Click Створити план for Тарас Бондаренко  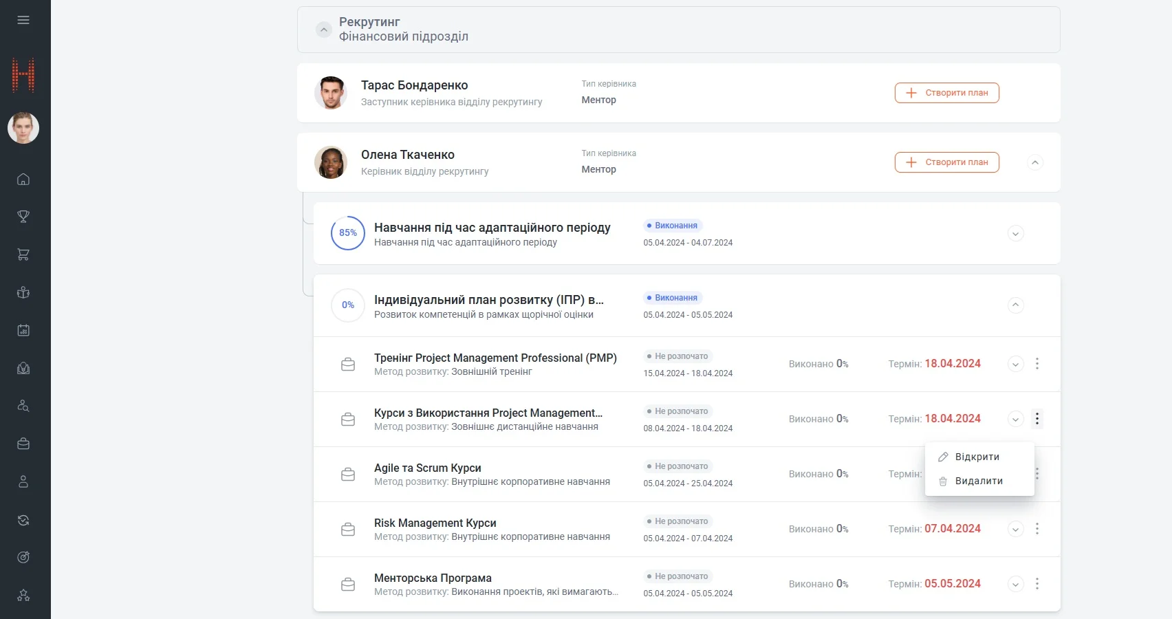pyautogui.click(x=946, y=93)
